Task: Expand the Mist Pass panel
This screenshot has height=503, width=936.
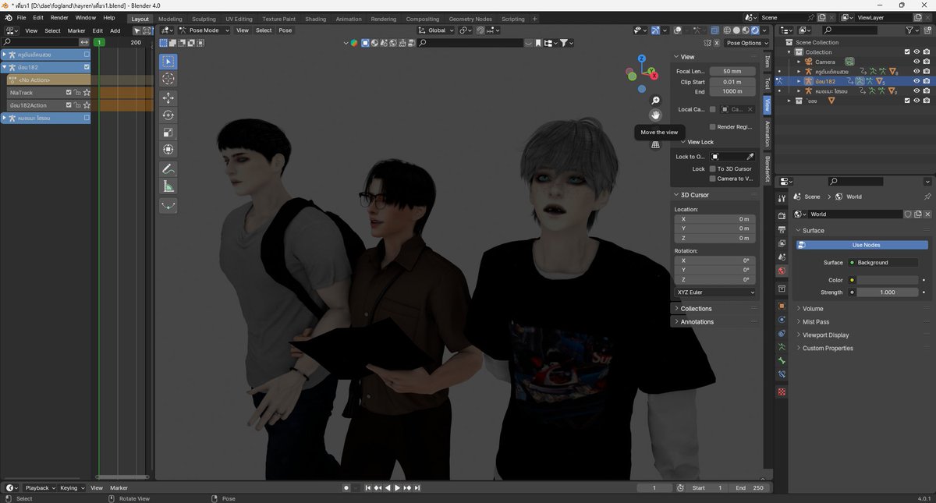Action: [815, 322]
